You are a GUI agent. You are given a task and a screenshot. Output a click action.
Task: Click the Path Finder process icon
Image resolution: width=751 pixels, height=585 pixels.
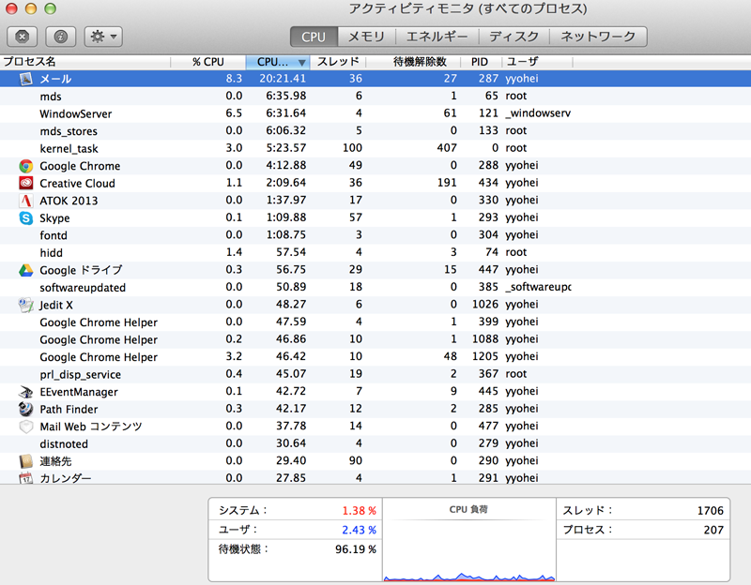26,409
